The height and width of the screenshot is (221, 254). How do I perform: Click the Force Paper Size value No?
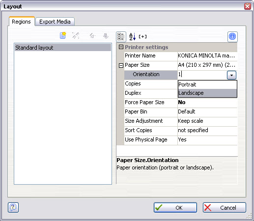pyautogui.click(x=182, y=102)
